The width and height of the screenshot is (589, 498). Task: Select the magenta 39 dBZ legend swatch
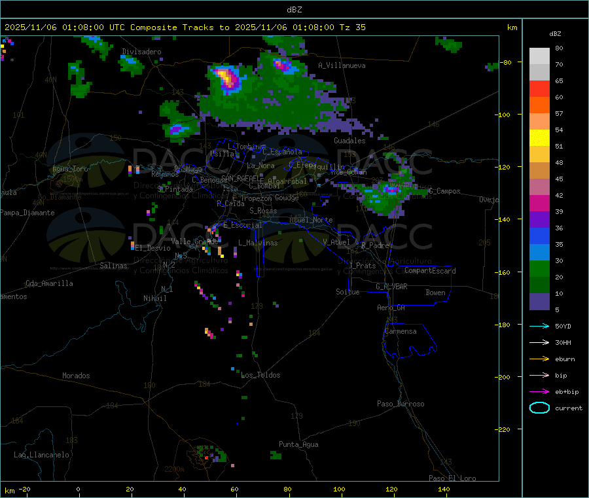[539, 203]
